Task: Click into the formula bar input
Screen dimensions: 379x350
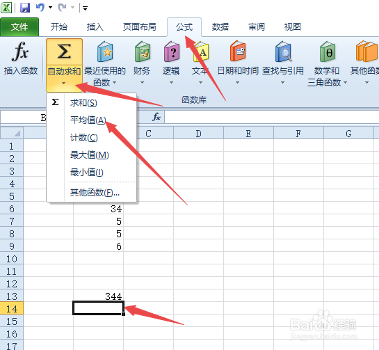Action: (272, 118)
